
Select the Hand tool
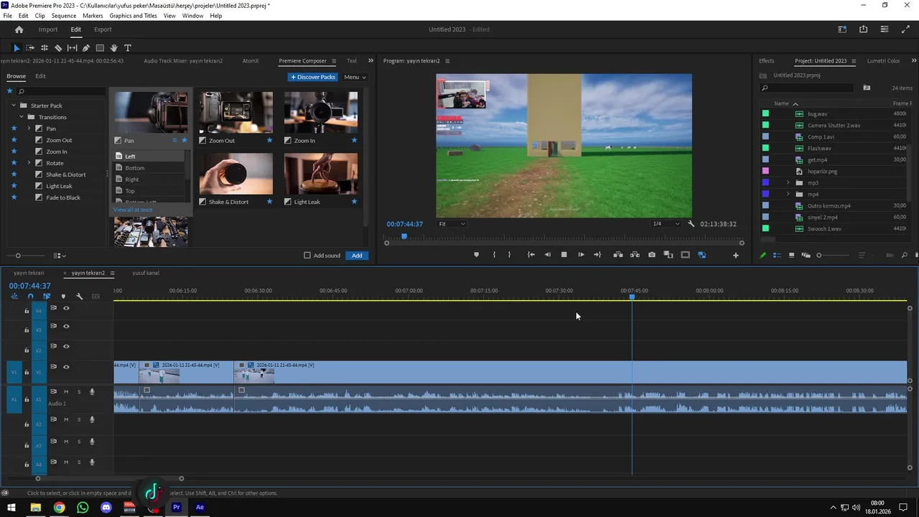click(x=114, y=48)
